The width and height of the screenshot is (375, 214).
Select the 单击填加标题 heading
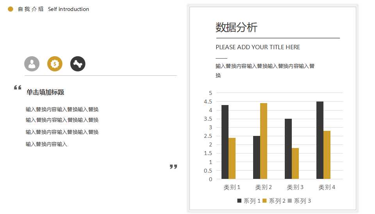tap(45, 92)
